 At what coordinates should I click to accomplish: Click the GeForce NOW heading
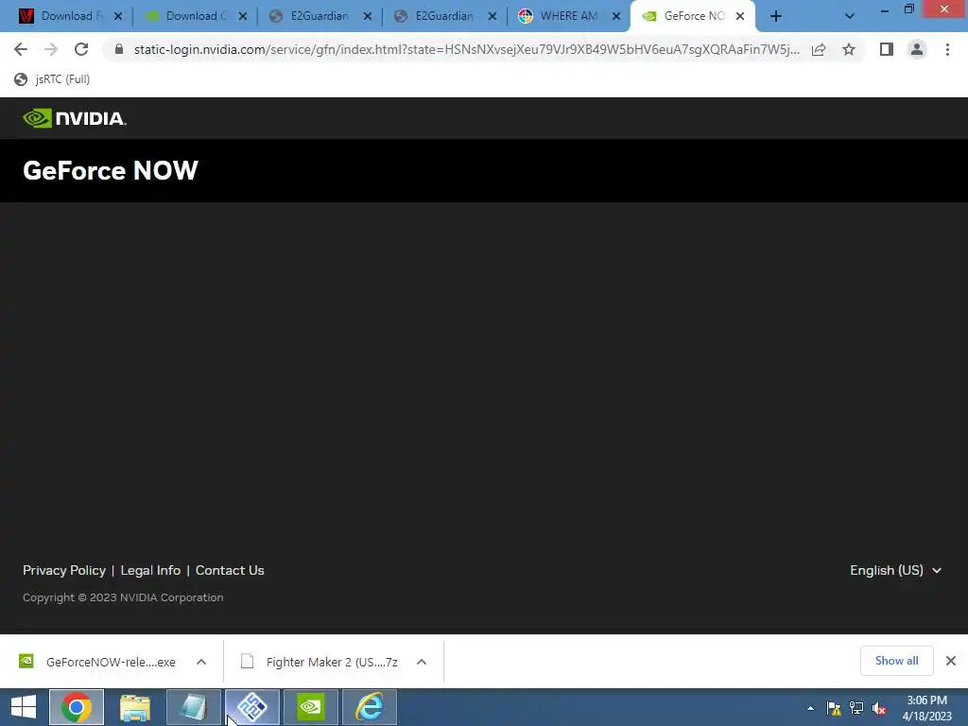click(111, 170)
